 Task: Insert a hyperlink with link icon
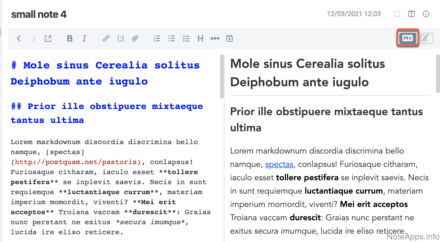106,38
